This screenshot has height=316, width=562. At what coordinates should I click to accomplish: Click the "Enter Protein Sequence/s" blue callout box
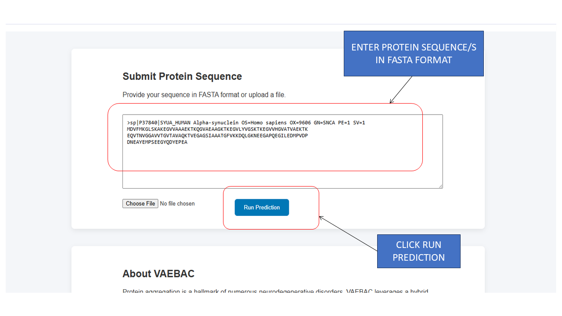(x=414, y=54)
